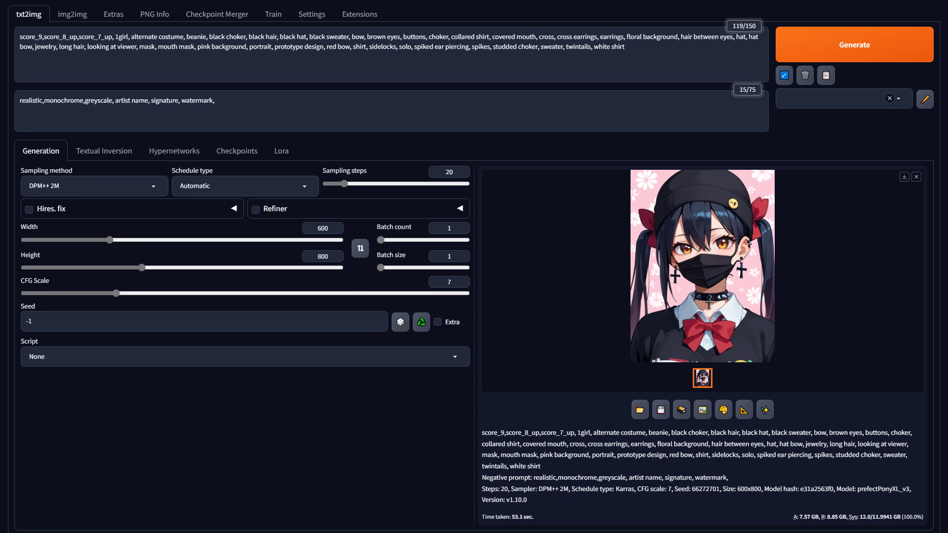Clear the styles field with X icon

pos(890,98)
